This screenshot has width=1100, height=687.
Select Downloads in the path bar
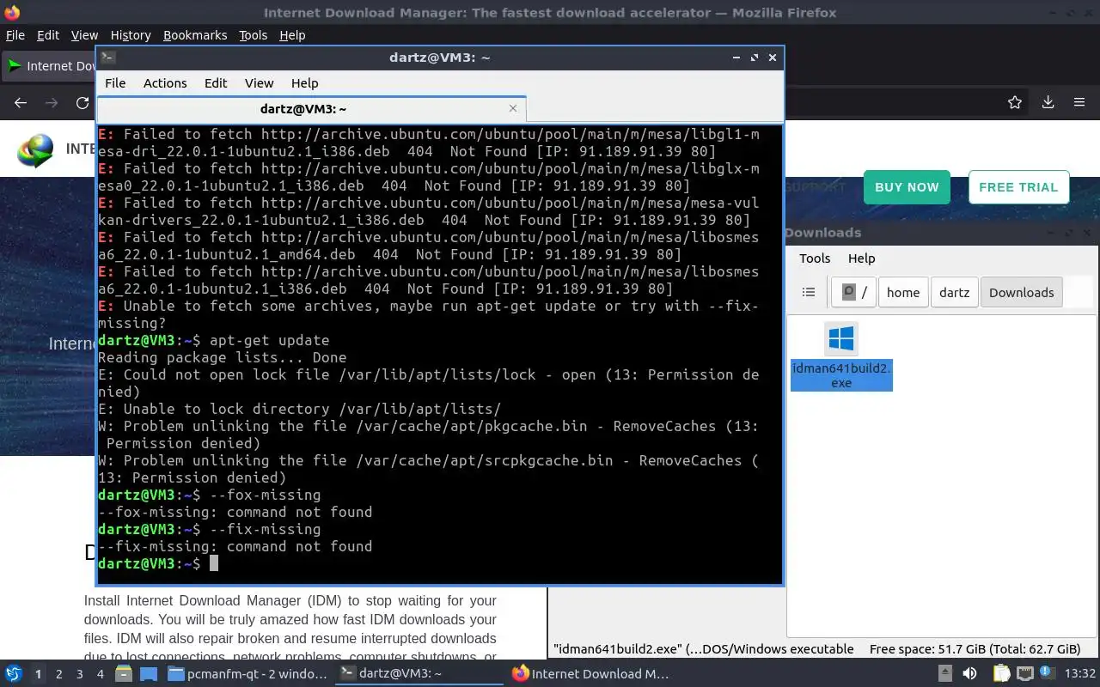tap(1021, 292)
